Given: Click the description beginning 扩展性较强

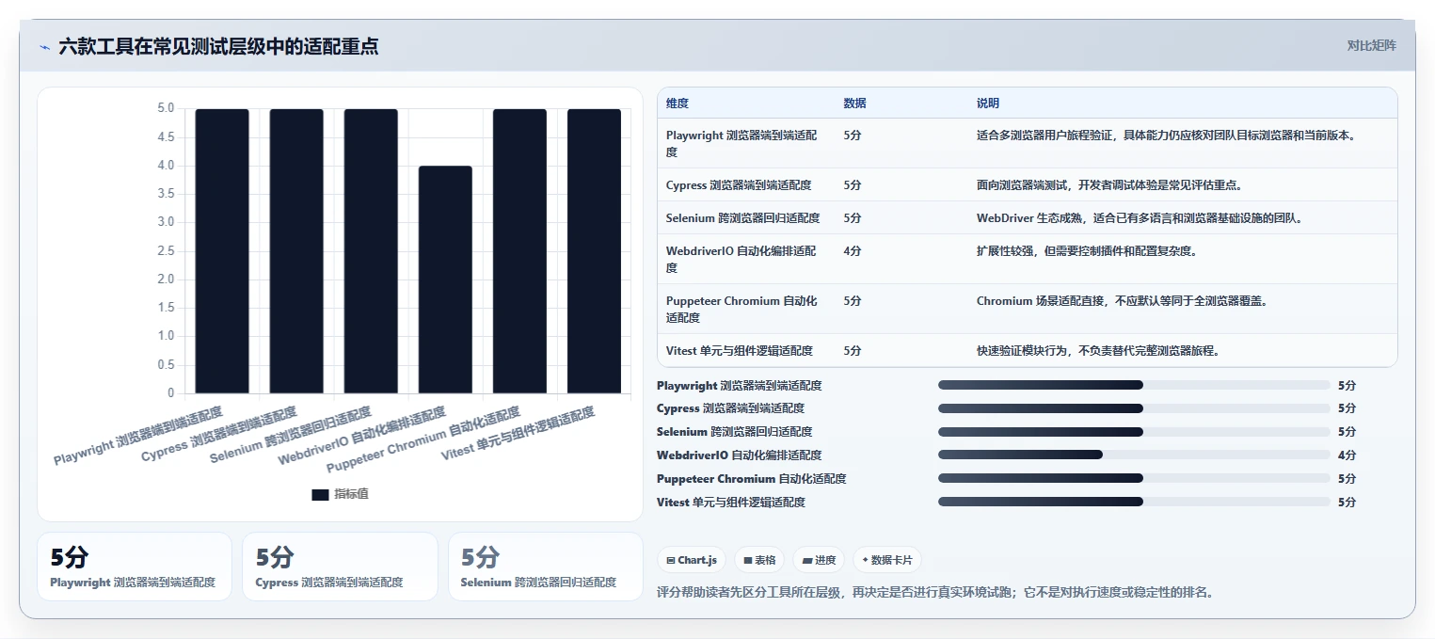Looking at the screenshot, I should tap(1087, 251).
